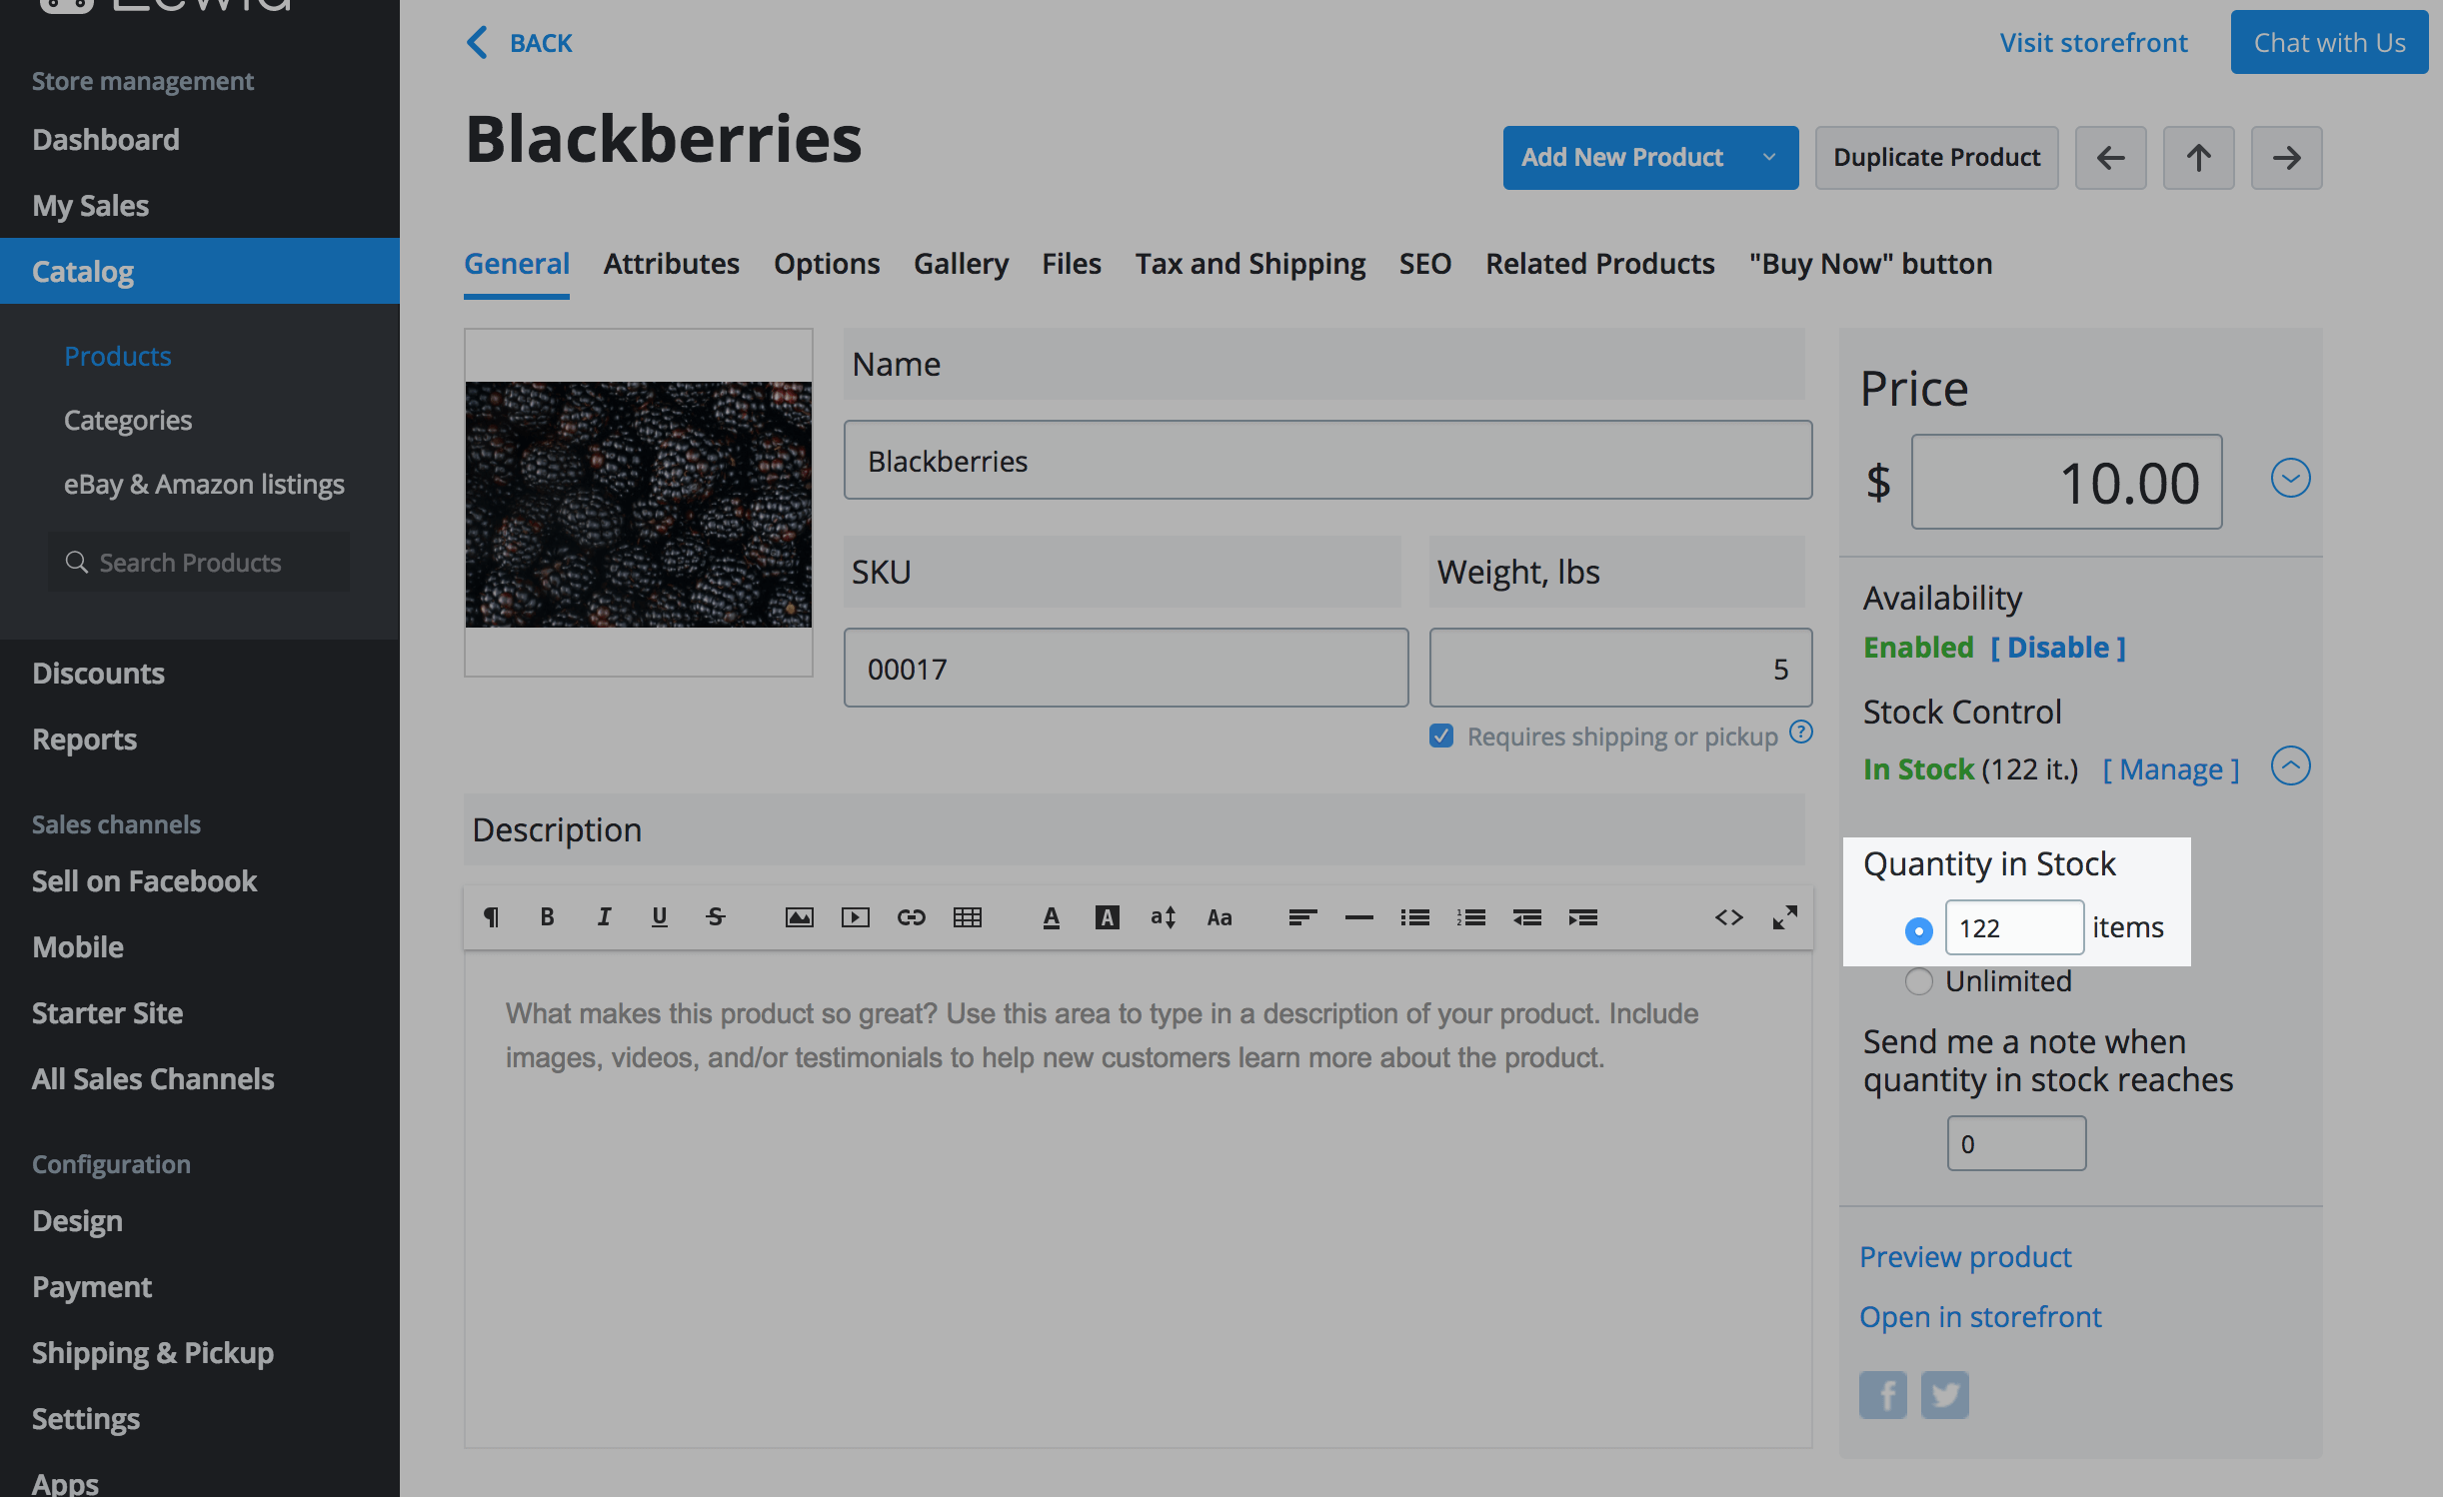
Task: Expand price options chevron
Action: [2290, 478]
